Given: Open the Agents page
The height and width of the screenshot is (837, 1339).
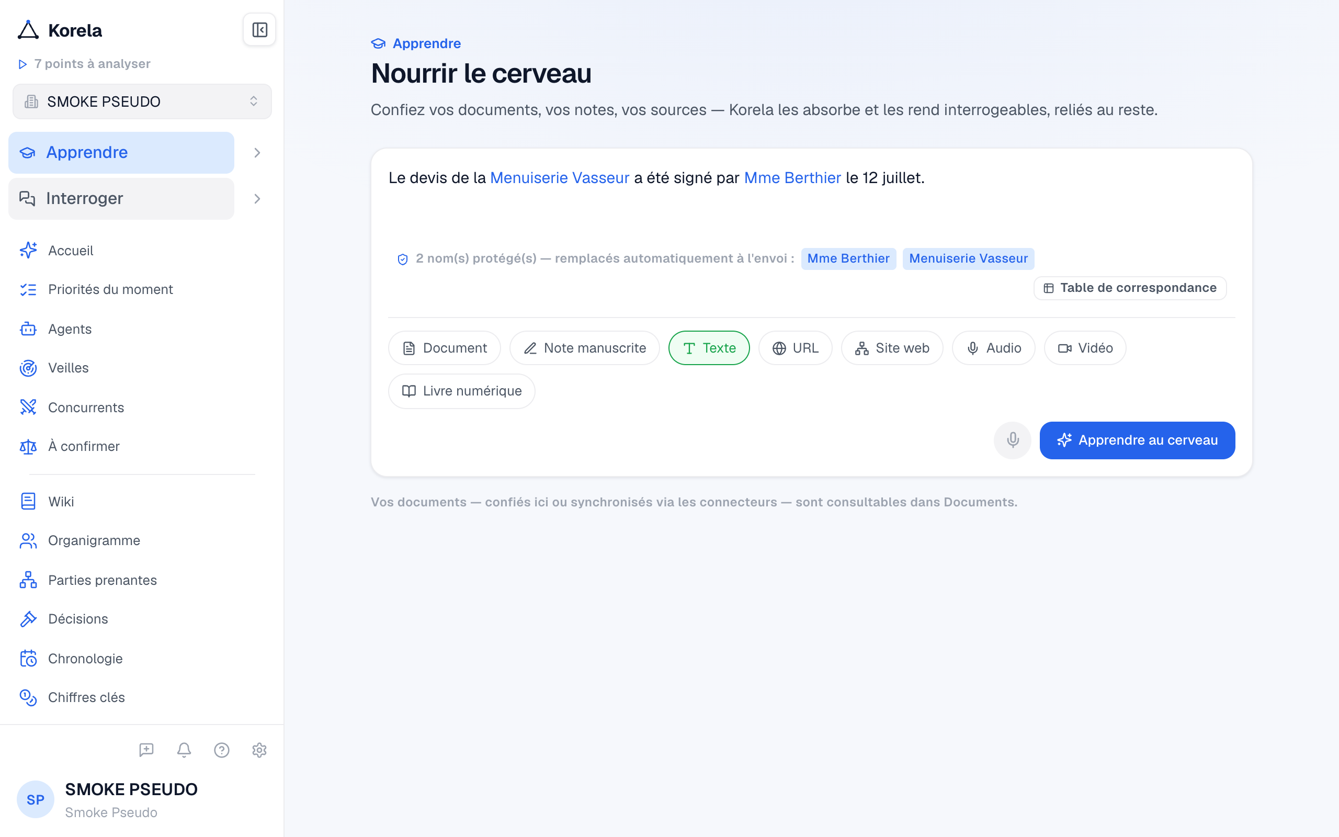Looking at the screenshot, I should click(x=70, y=329).
